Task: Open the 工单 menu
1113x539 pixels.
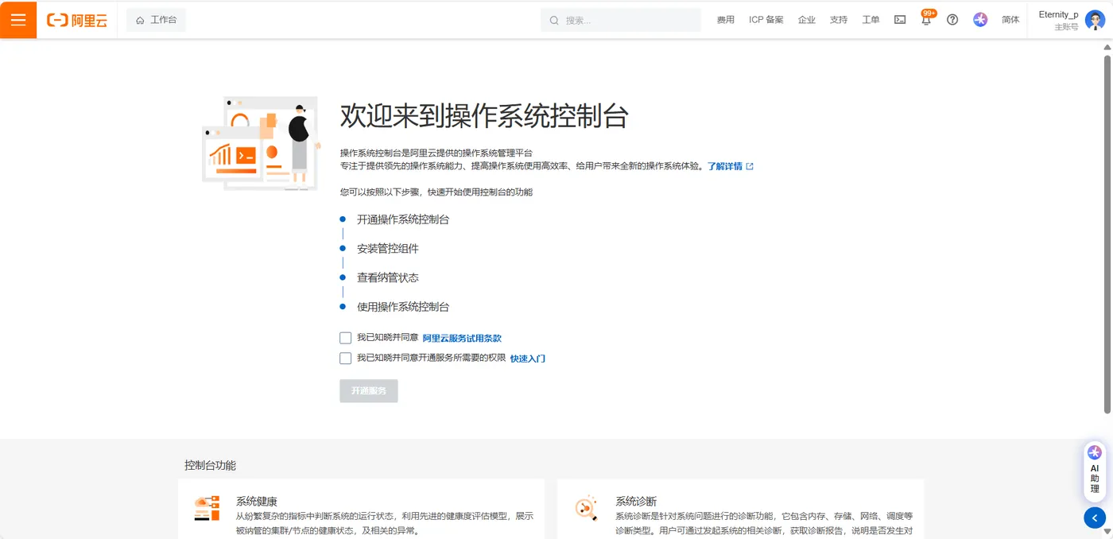Action: pyautogui.click(x=871, y=20)
